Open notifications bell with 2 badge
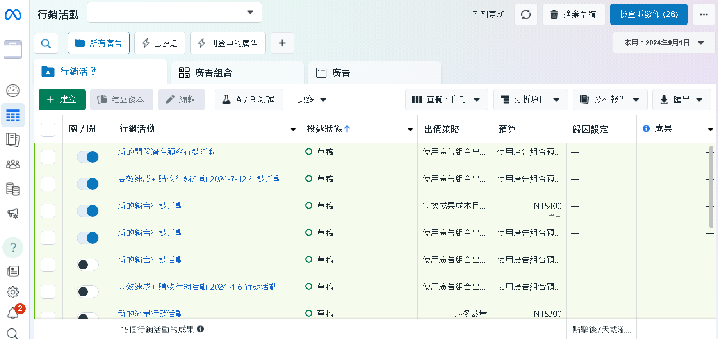 pyautogui.click(x=13, y=312)
